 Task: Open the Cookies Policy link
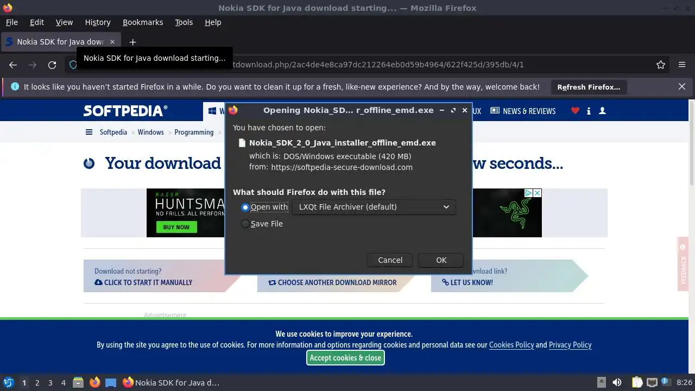point(511,345)
